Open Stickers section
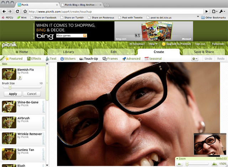The height and width of the screenshot is (167, 228). pos(68,59)
